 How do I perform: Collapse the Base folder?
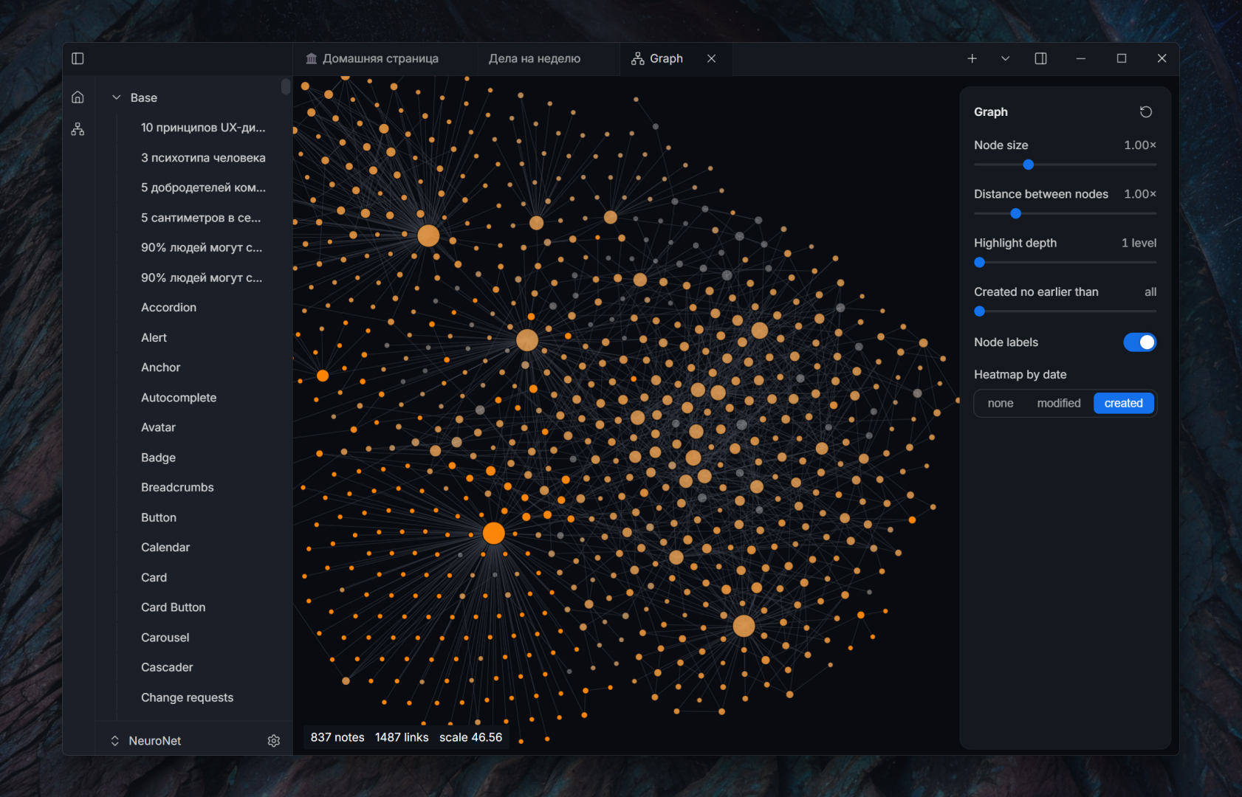pyautogui.click(x=116, y=97)
